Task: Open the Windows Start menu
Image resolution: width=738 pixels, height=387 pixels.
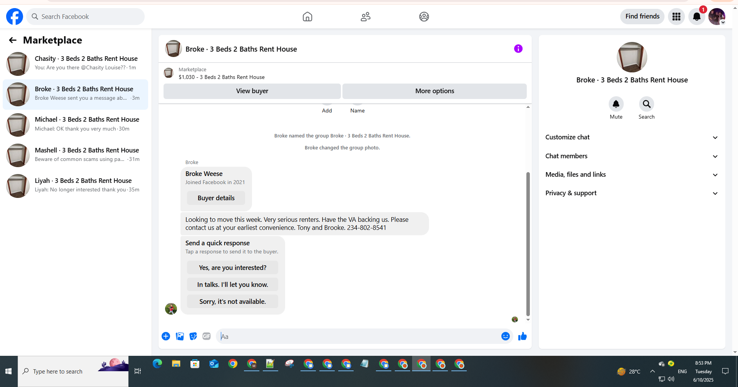Action: click(8, 371)
